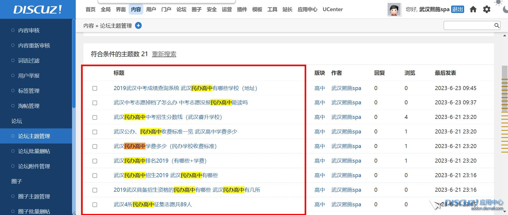Open thread 2019武汉中考成绩查询系统

(185, 88)
